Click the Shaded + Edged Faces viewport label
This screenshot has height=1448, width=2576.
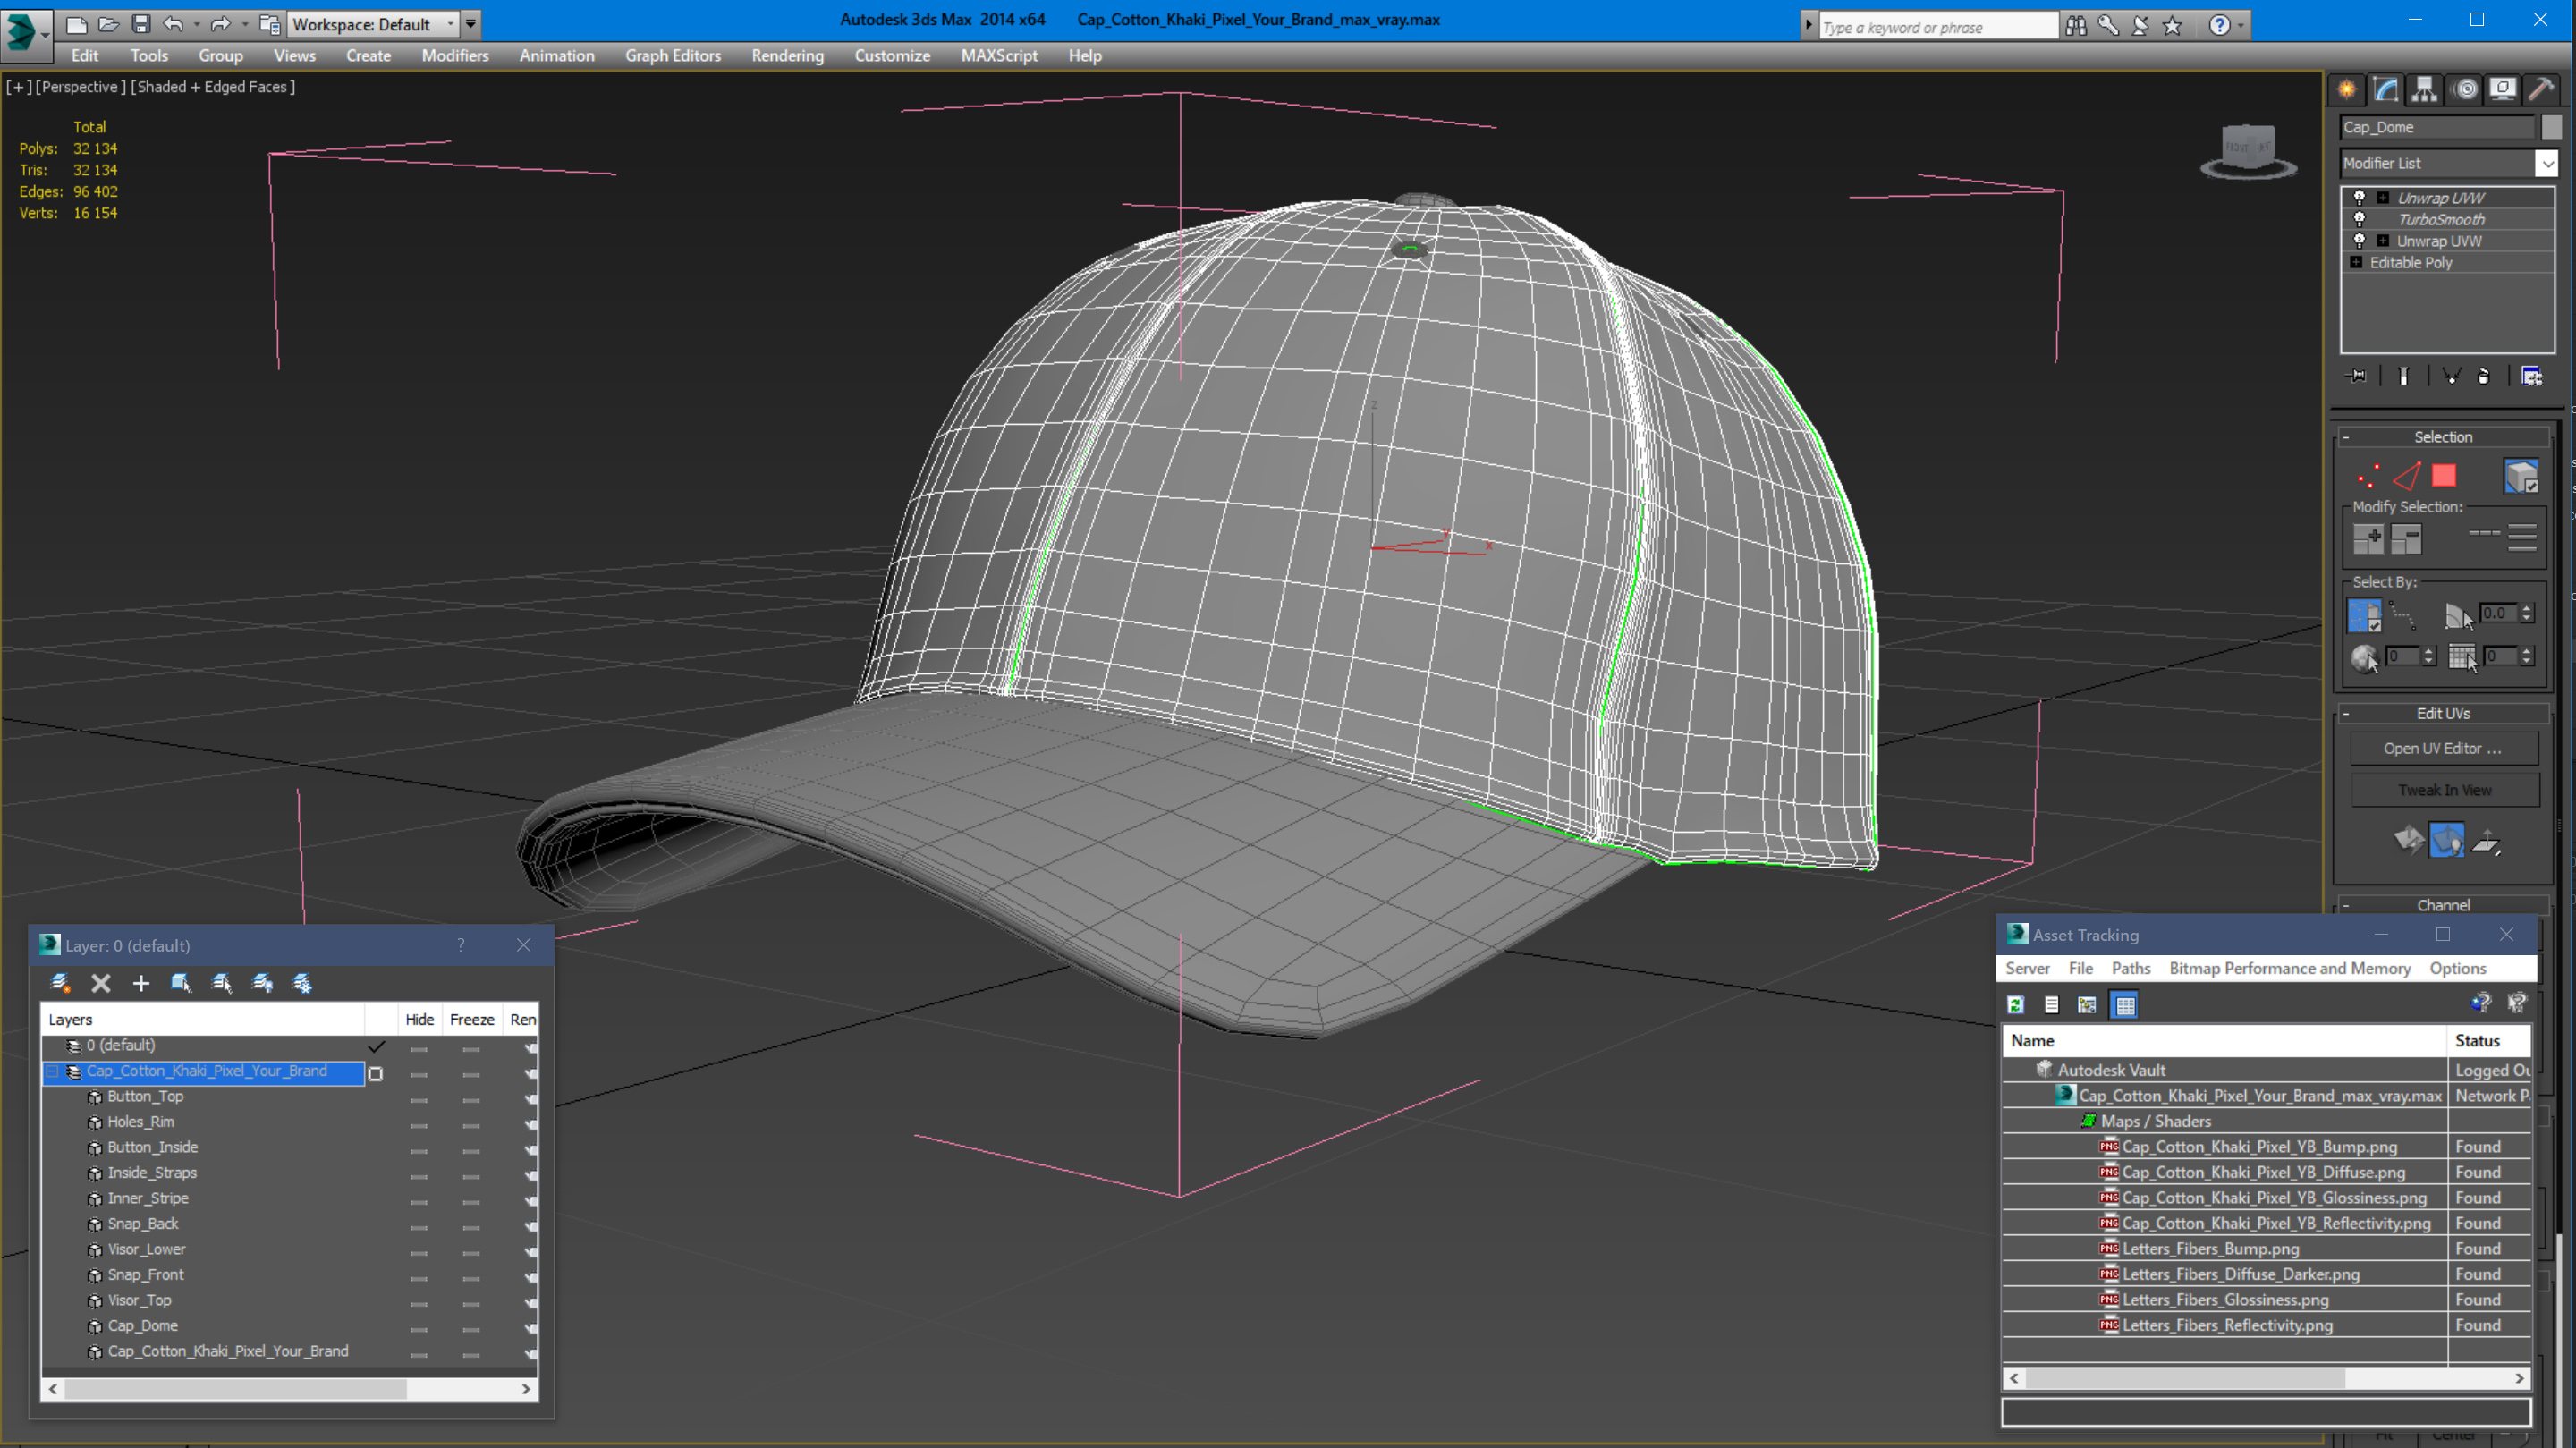[212, 87]
